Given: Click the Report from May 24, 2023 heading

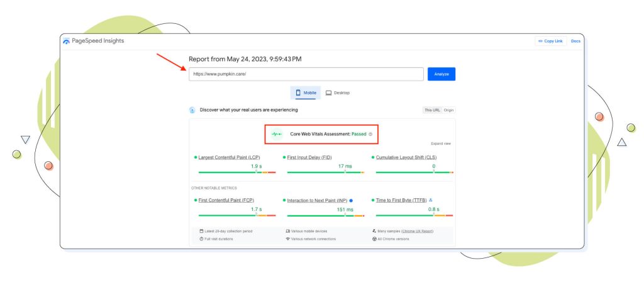Looking at the screenshot, I should pyautogui.click(x=245, y=59).
